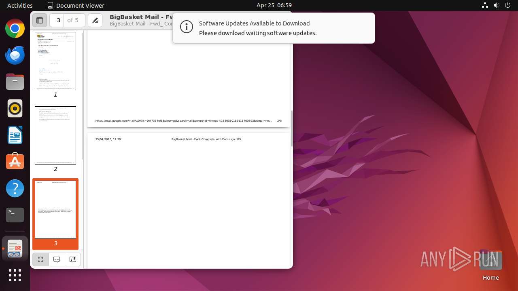Open network status indicator
518x291 pixels.
coord(485,5)
